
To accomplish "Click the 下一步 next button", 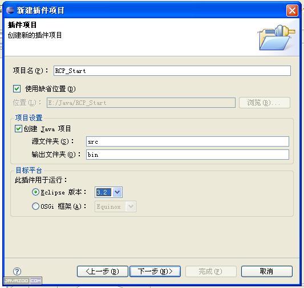I will click(155, 271).
